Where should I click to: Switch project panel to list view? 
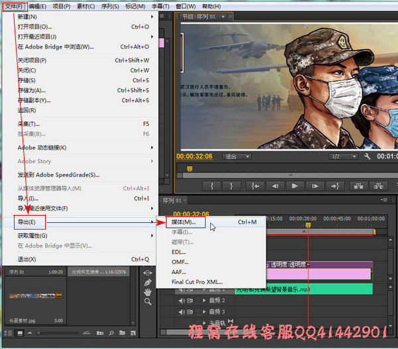click(9, 333)
